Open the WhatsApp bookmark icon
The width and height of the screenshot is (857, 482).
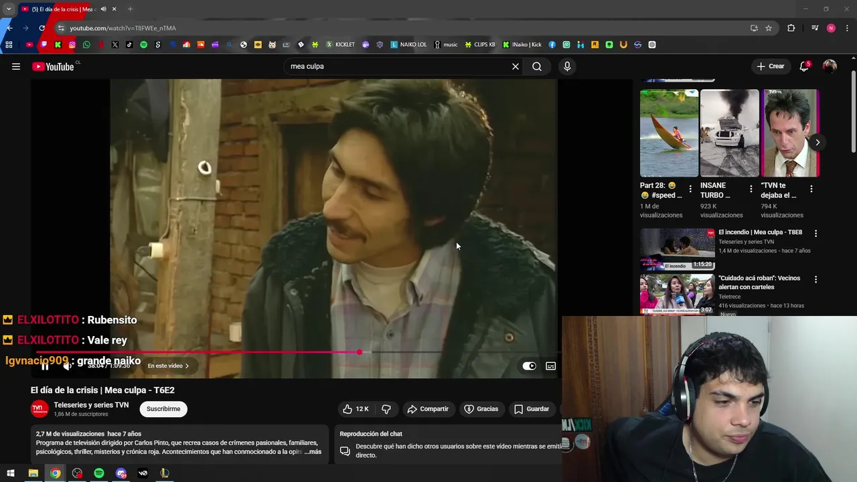click(x=86, y=45)
